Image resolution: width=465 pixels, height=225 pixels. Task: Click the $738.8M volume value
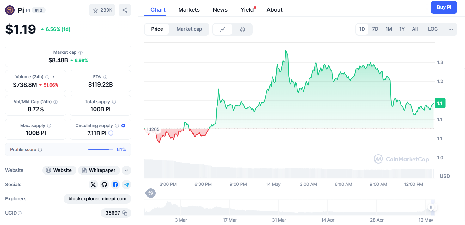tap(25, 85)
